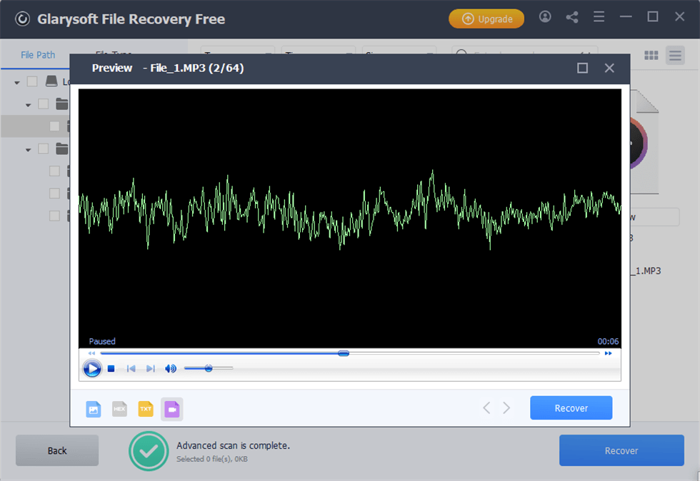Click Recover in the preview dialog
700x481 pixels.
tap(571, 408)
